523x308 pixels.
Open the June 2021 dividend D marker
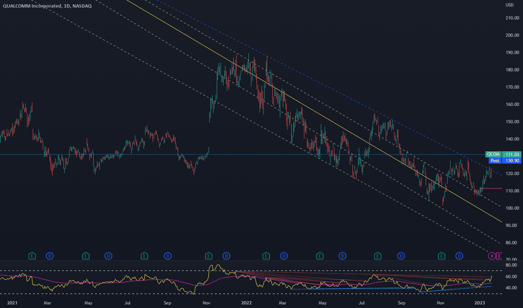point(108,256)
